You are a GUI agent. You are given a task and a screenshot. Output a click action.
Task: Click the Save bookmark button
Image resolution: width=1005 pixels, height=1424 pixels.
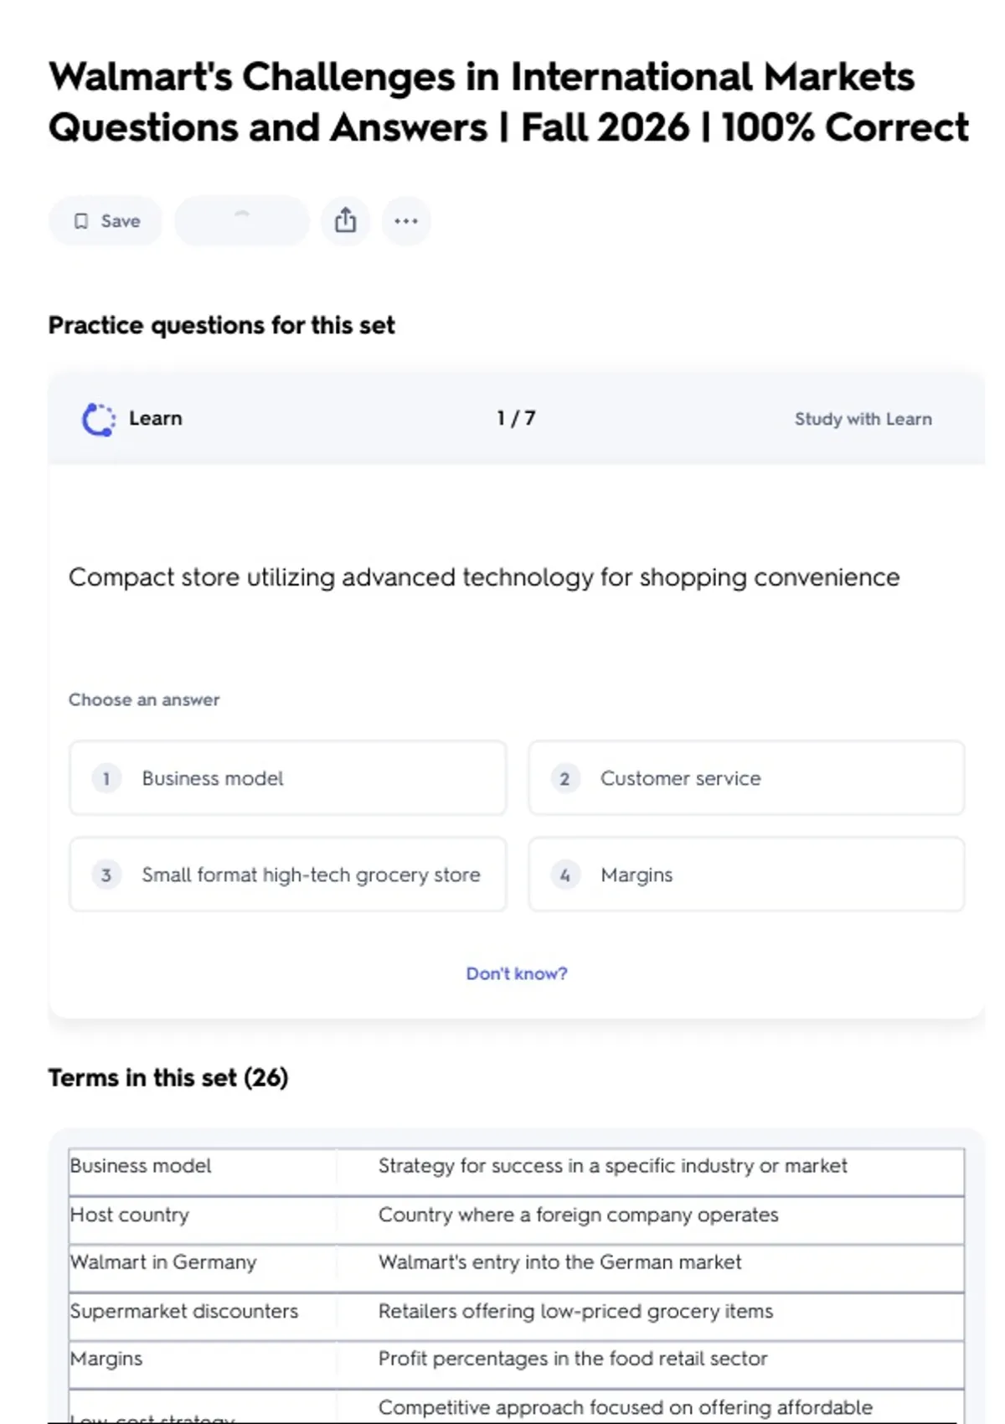[x=106, y=221]
